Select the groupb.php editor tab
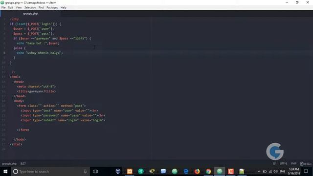This screenshot has height=176, width=313. [30, 14]
